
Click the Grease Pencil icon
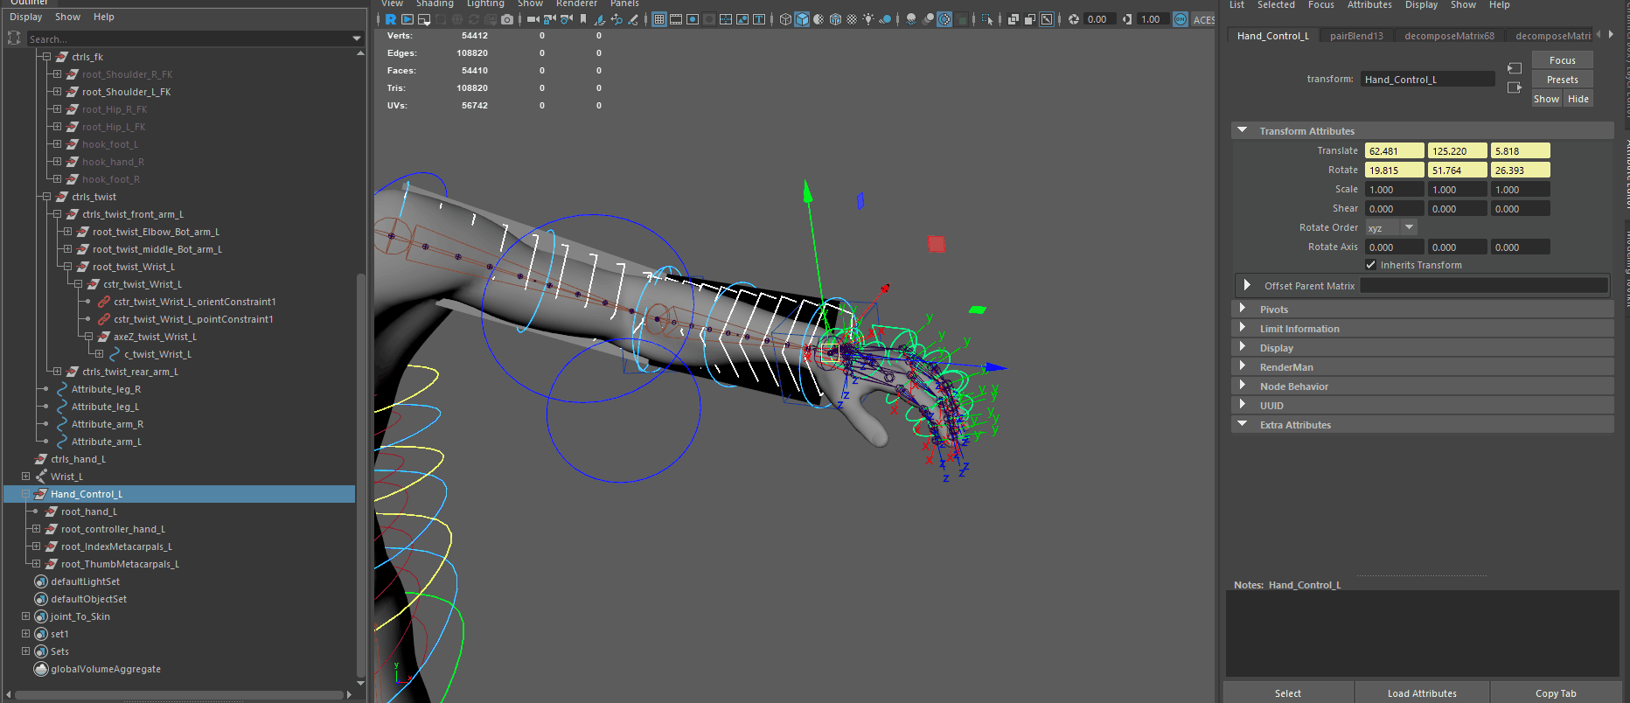coord(633,19)
